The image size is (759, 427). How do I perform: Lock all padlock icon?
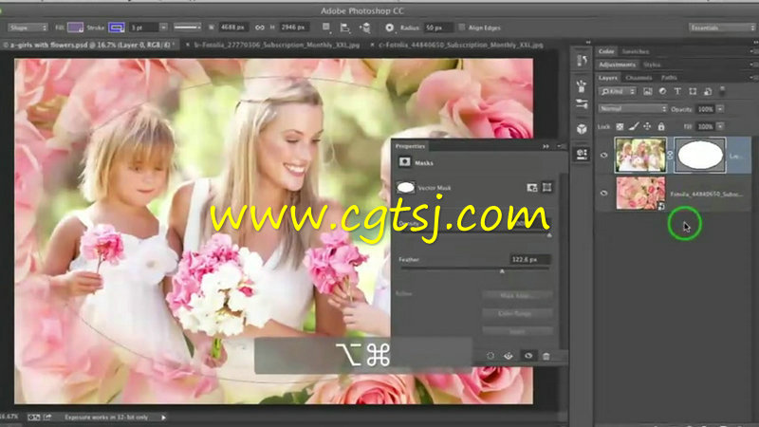pos(661,126)
